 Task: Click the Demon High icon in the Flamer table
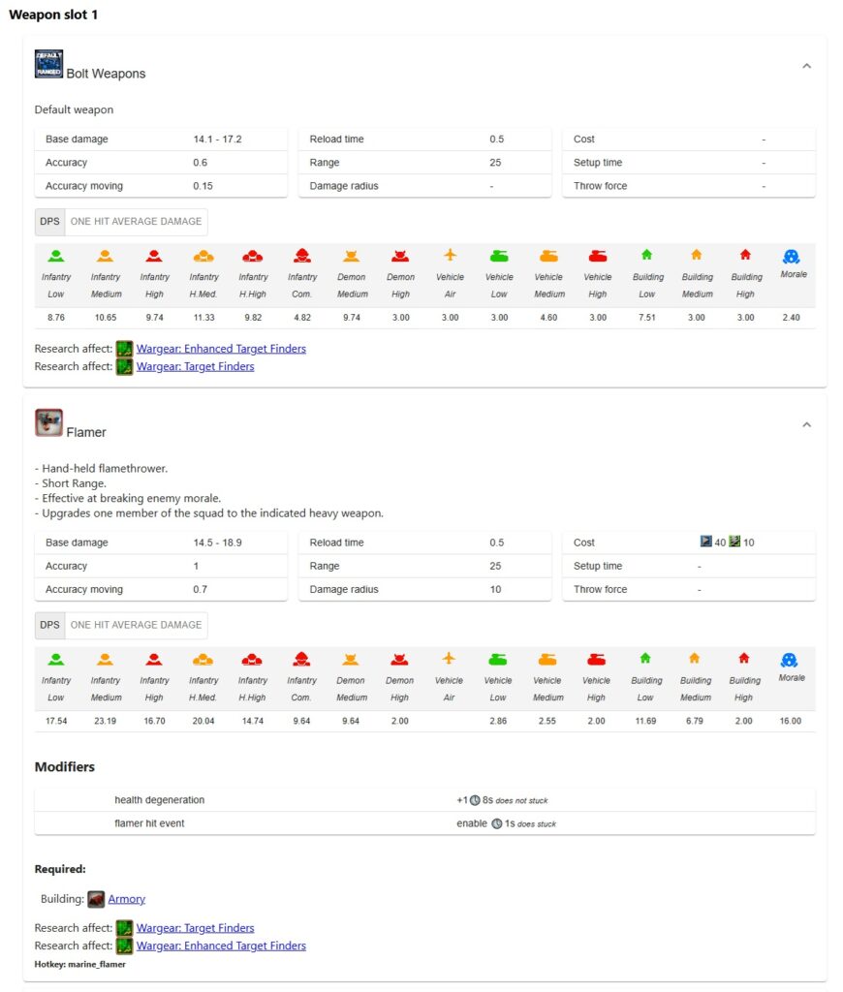point(400,660)
